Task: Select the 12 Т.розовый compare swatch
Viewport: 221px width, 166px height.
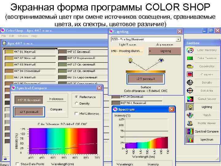Action: (29, 112)
